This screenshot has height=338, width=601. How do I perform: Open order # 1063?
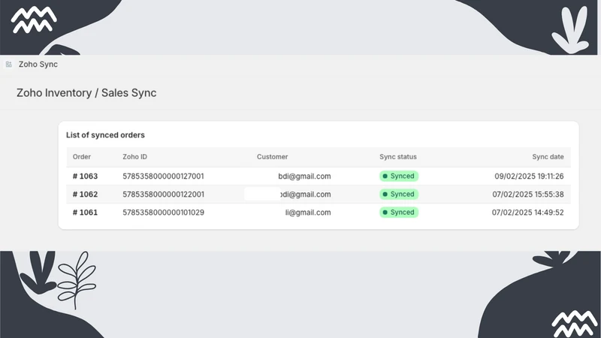pyautogui.click(x=85, y=177)
